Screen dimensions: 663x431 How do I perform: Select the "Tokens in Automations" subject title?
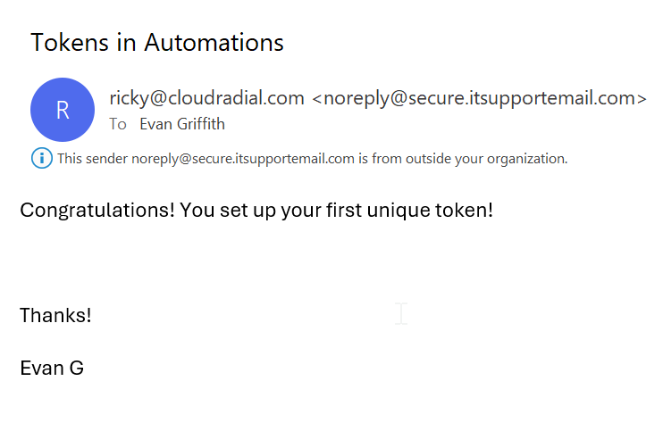coord(157,43)
